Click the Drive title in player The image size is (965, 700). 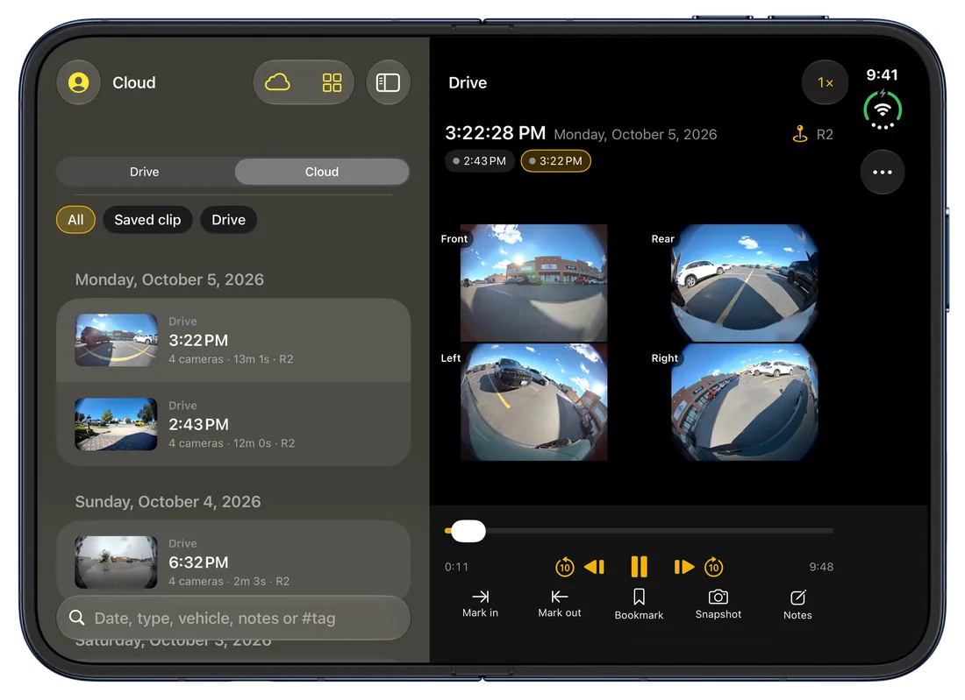coord(468,82)
